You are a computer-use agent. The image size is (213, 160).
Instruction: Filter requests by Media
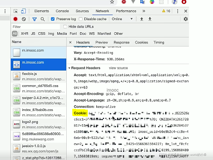[62, 34]
